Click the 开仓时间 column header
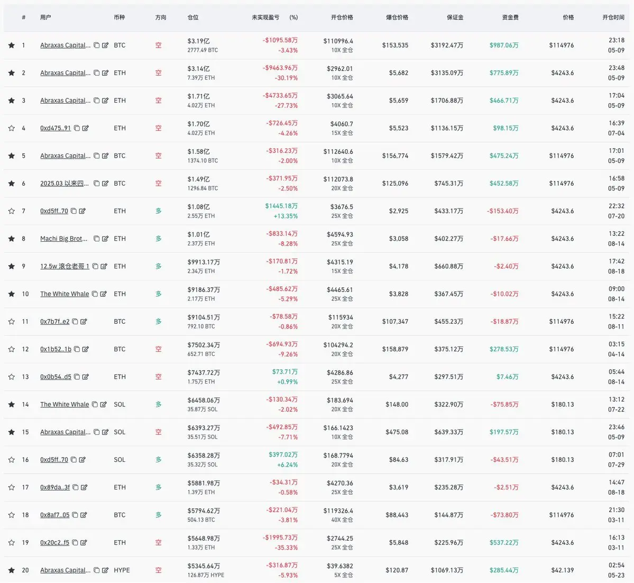 click(x=613, y=17)
